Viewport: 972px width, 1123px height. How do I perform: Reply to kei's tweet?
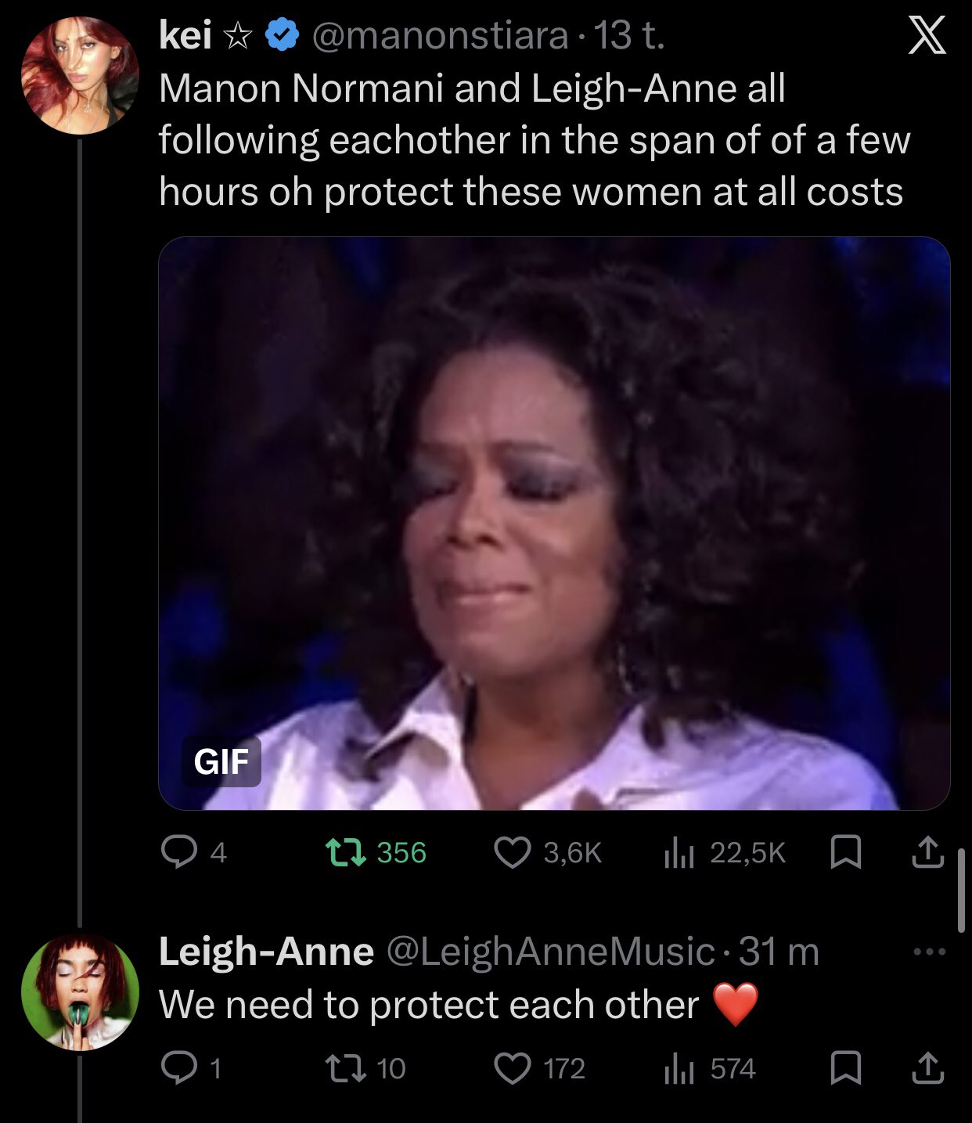pos(179,852)
